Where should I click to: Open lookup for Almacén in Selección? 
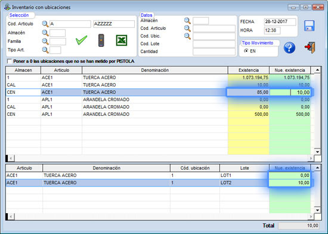[x=45, y=33]
